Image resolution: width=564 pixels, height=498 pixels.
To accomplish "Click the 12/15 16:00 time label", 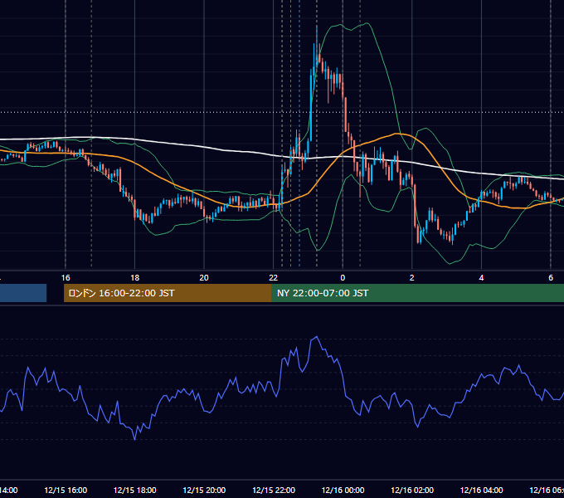I will click(x=66, y=490).
